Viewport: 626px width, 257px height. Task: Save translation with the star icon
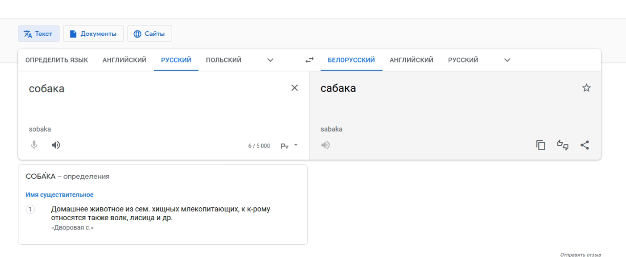pos(587,88)
